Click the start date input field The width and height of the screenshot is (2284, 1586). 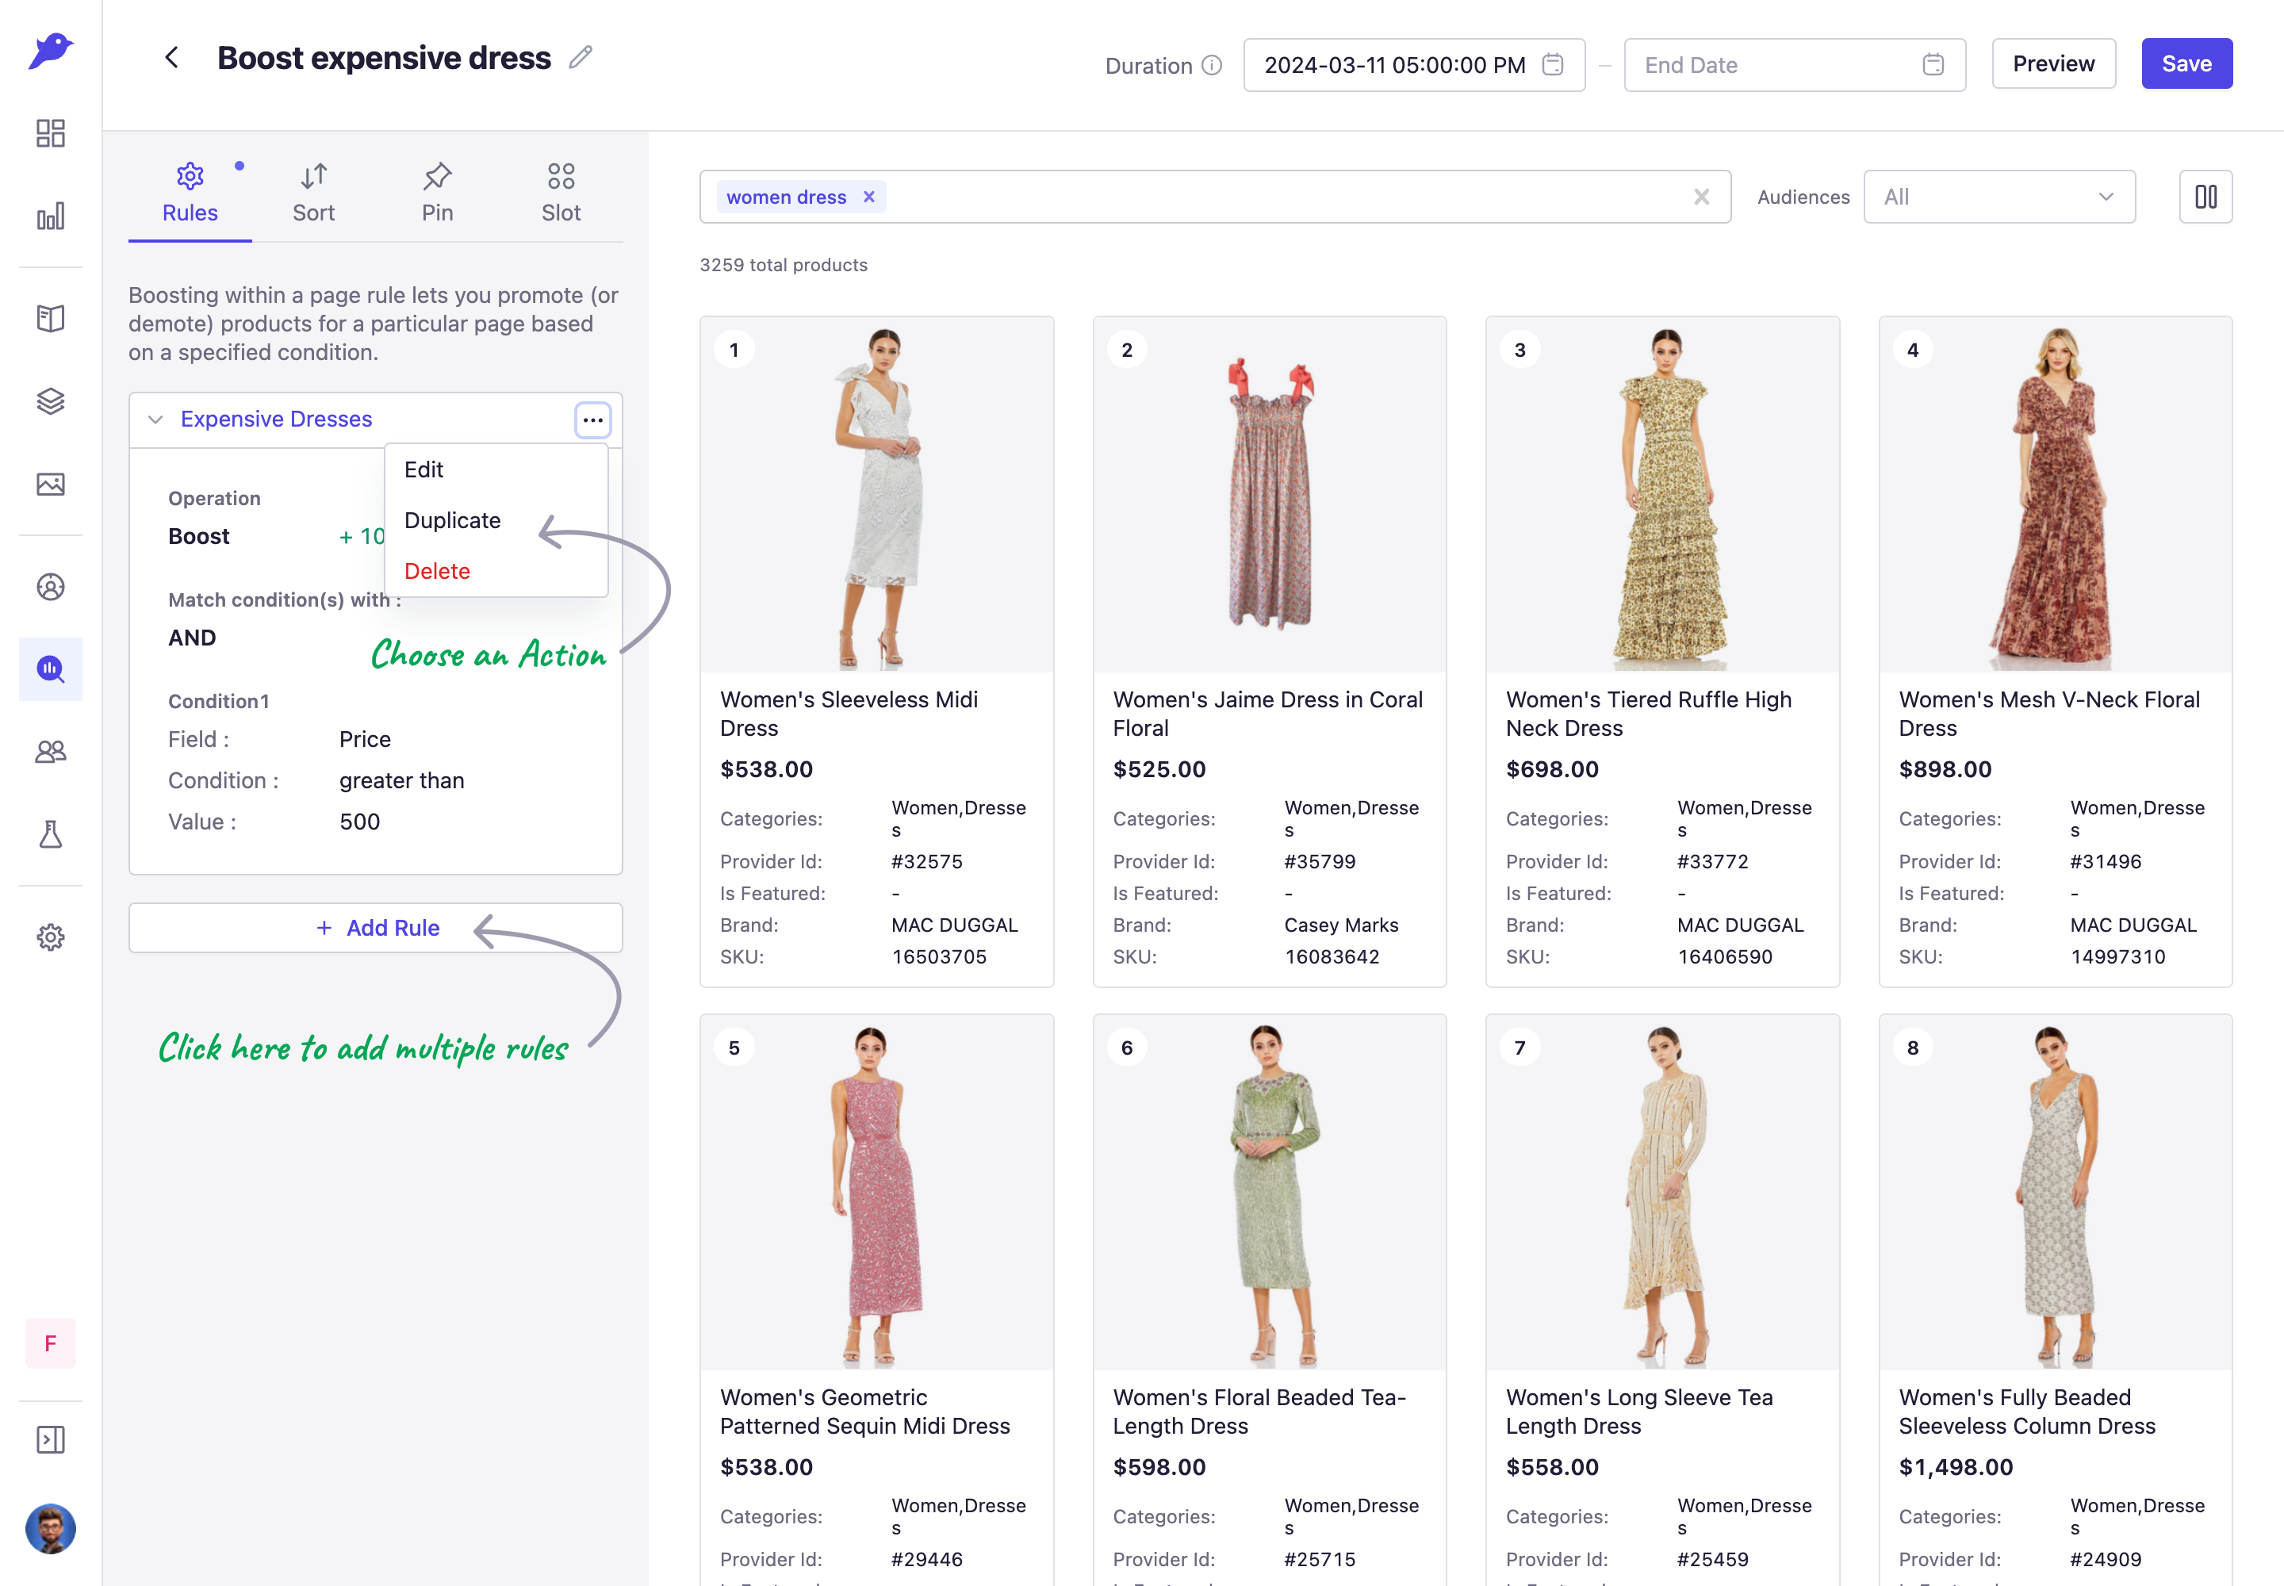(x=1413, y=64)
